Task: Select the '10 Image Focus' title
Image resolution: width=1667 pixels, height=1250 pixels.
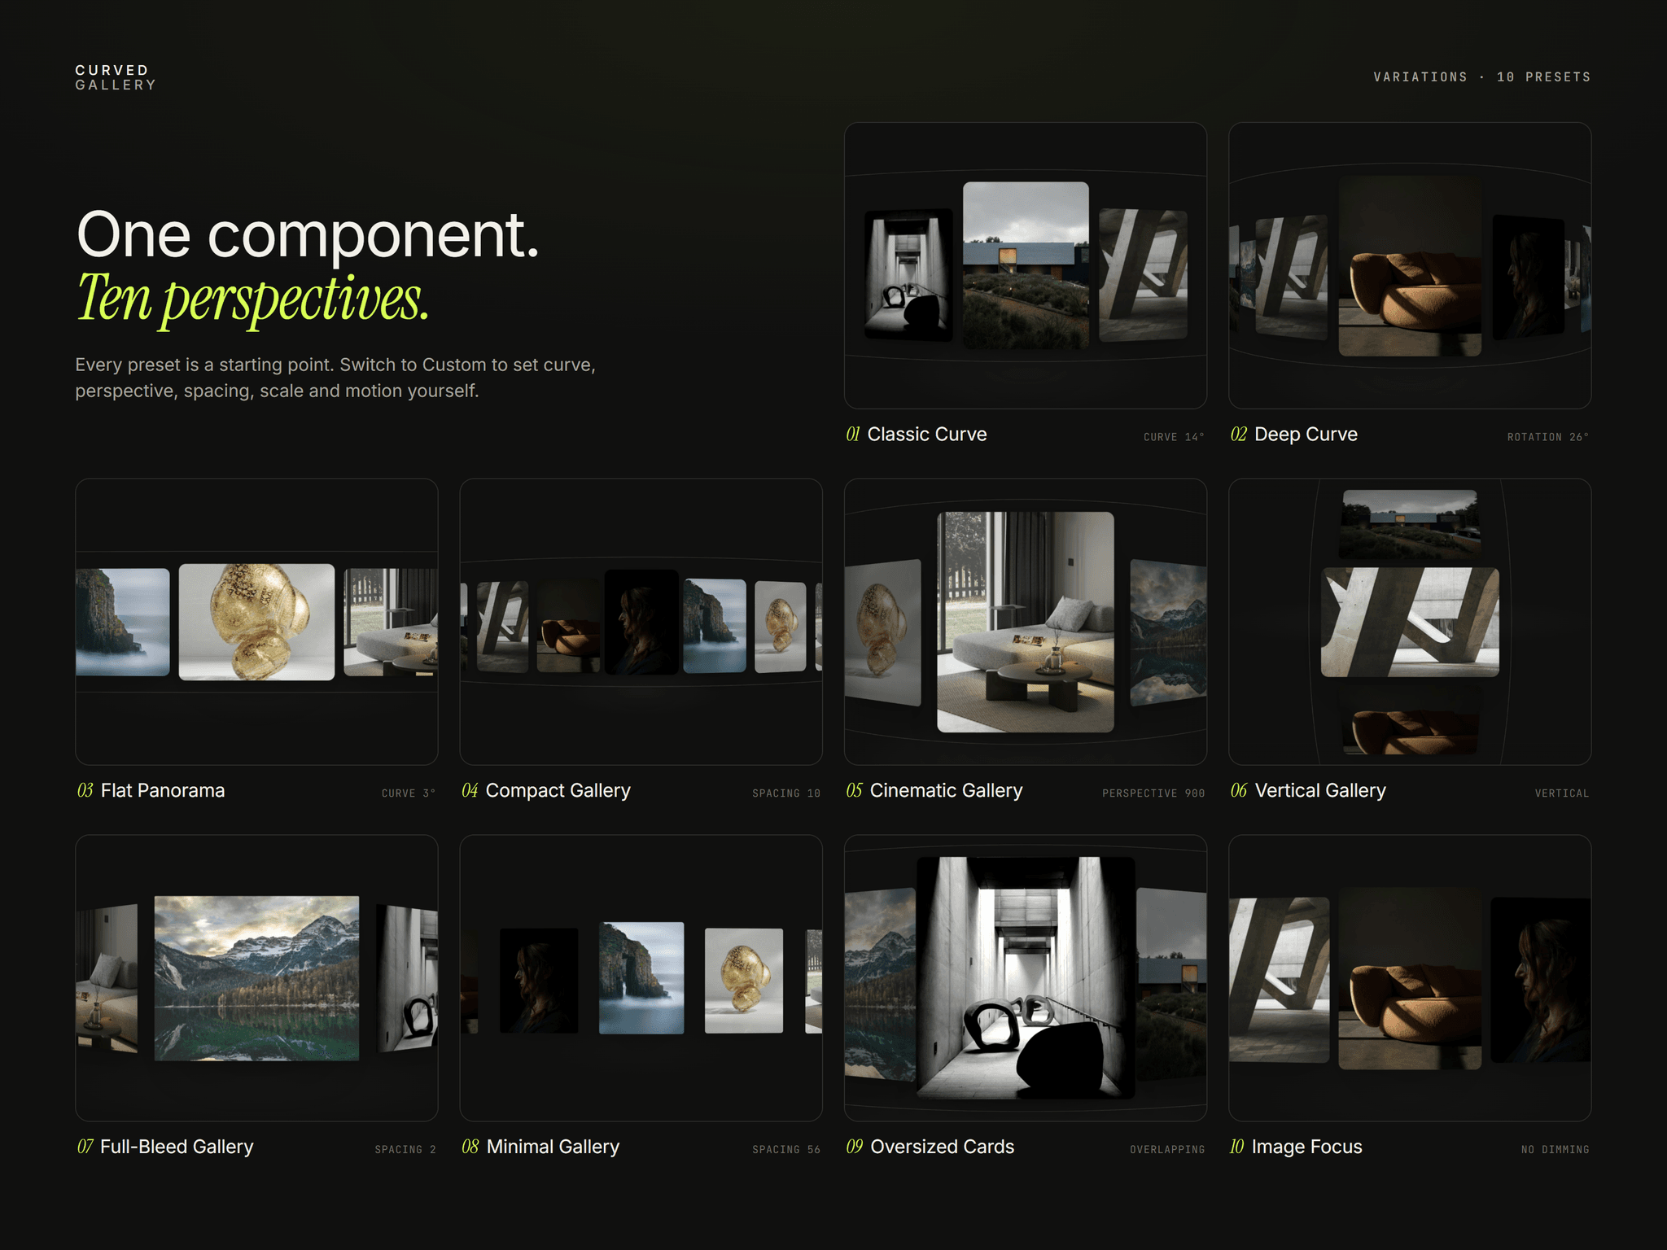Action: coord(1296,1147)
